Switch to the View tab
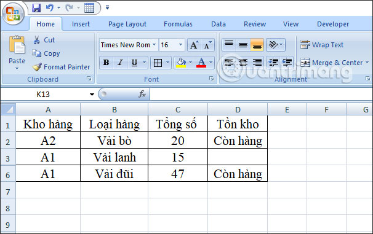 click(291, 24)
